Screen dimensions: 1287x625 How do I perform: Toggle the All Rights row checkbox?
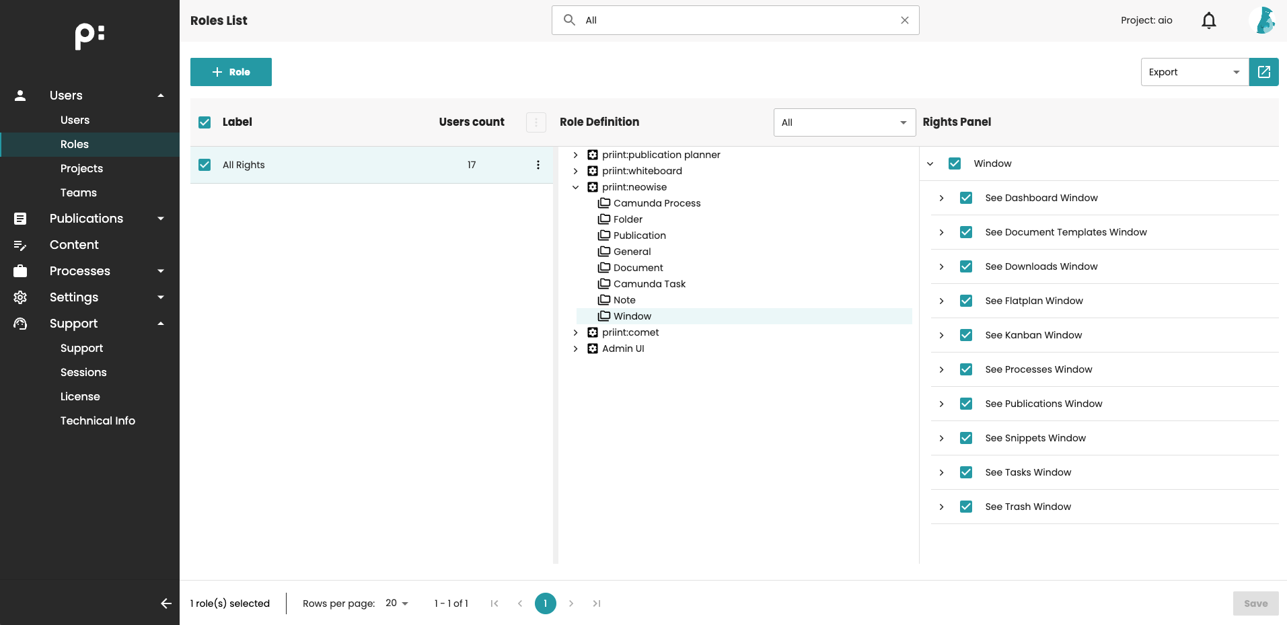pyautogui.click(x=205, y=165)
